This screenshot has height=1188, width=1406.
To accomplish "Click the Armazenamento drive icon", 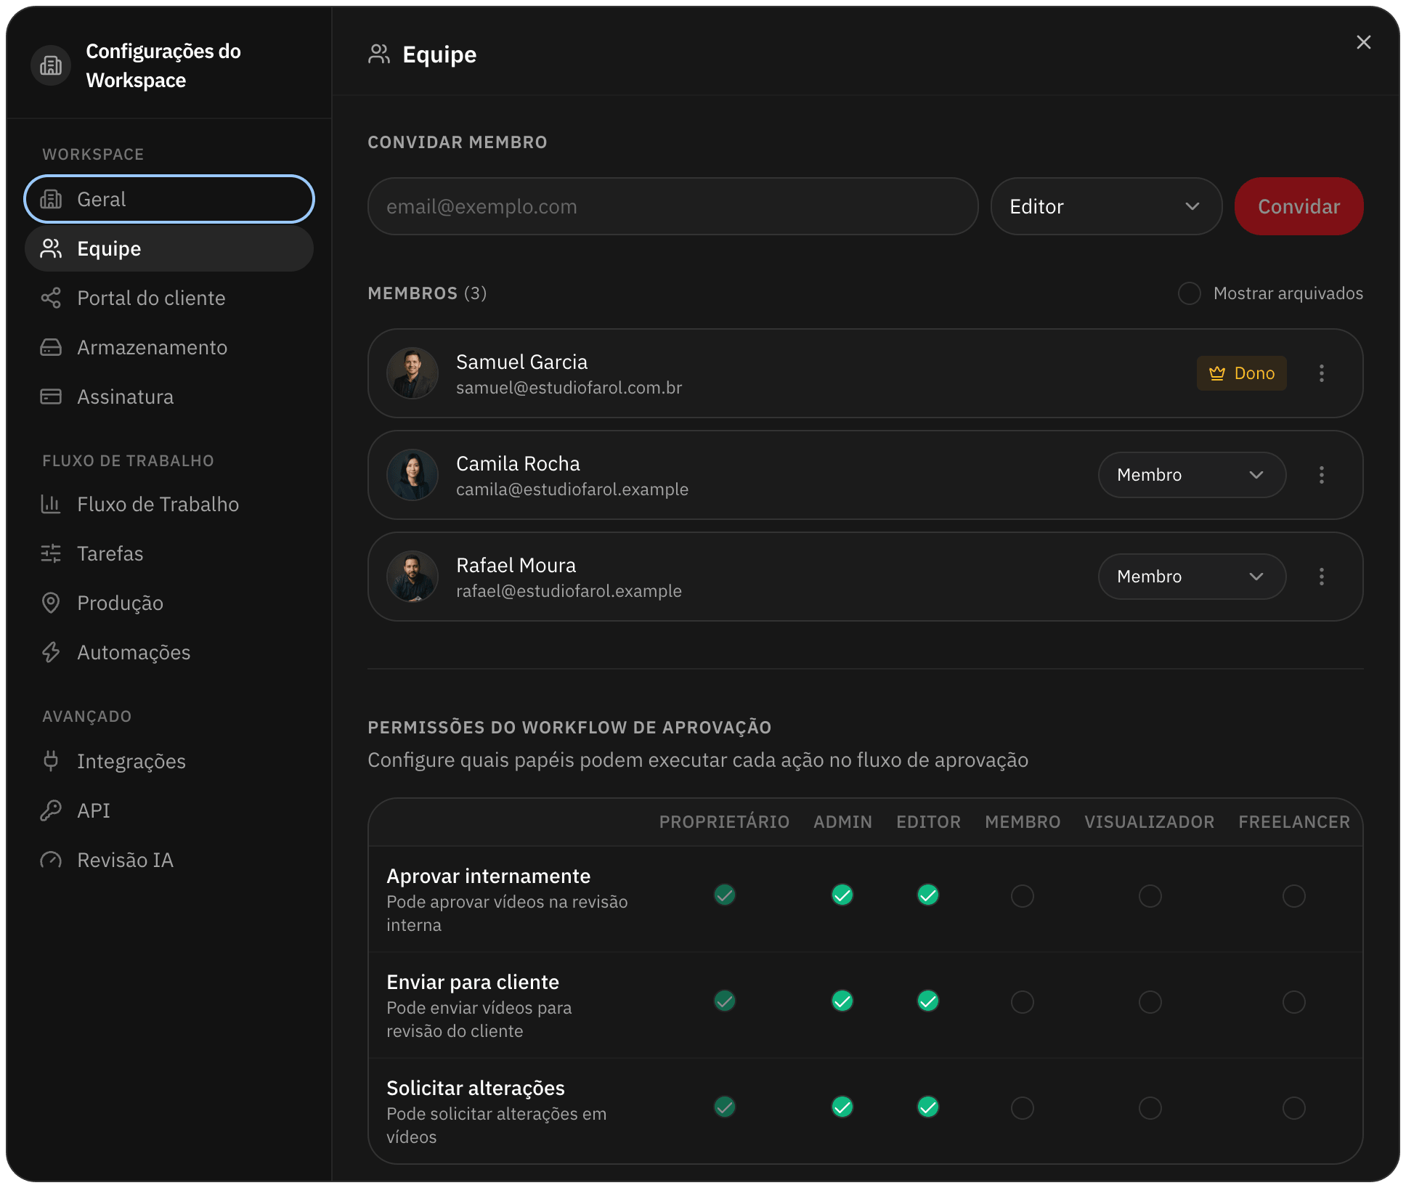I will (51, 347).
